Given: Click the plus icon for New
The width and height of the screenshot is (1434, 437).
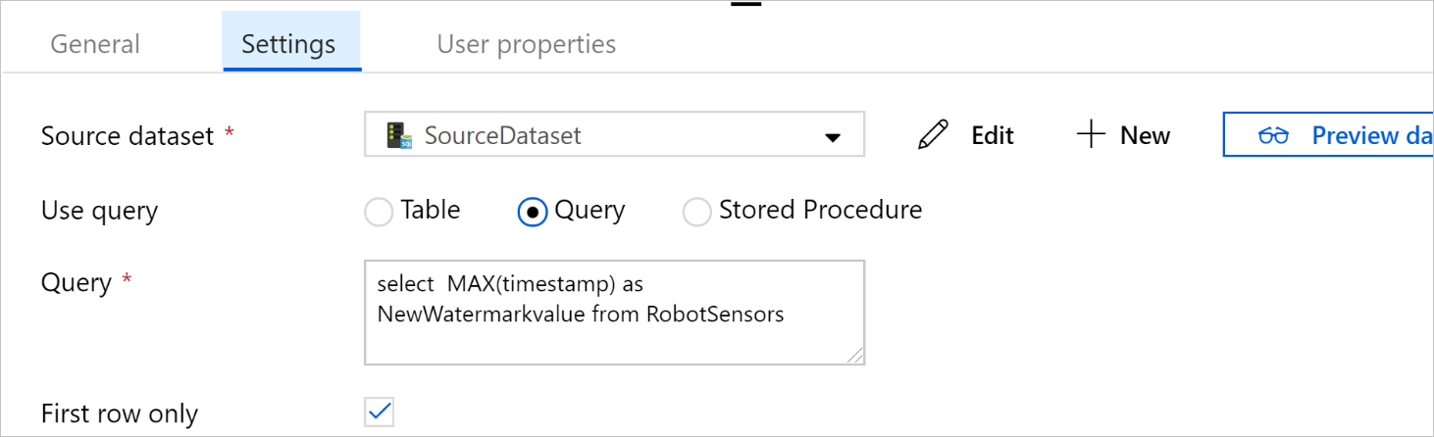Looking at the screenshot, I should click(x=1091, y=135).
